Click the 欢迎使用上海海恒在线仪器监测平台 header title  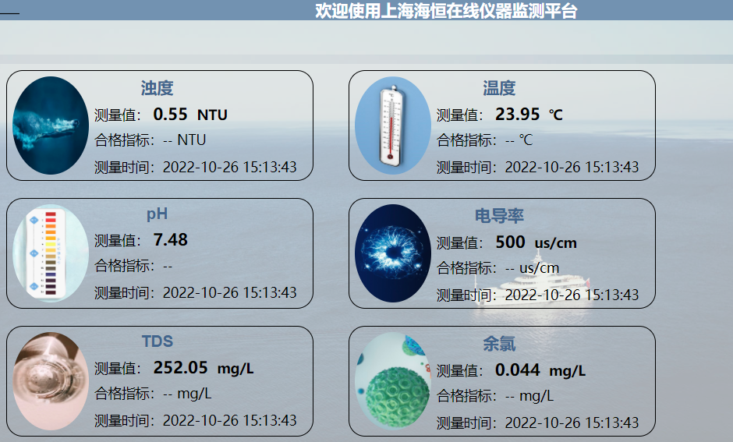[446, 11]
